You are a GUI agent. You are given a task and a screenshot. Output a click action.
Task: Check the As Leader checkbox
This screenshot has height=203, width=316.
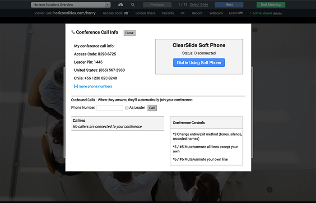tap(126, 108)
